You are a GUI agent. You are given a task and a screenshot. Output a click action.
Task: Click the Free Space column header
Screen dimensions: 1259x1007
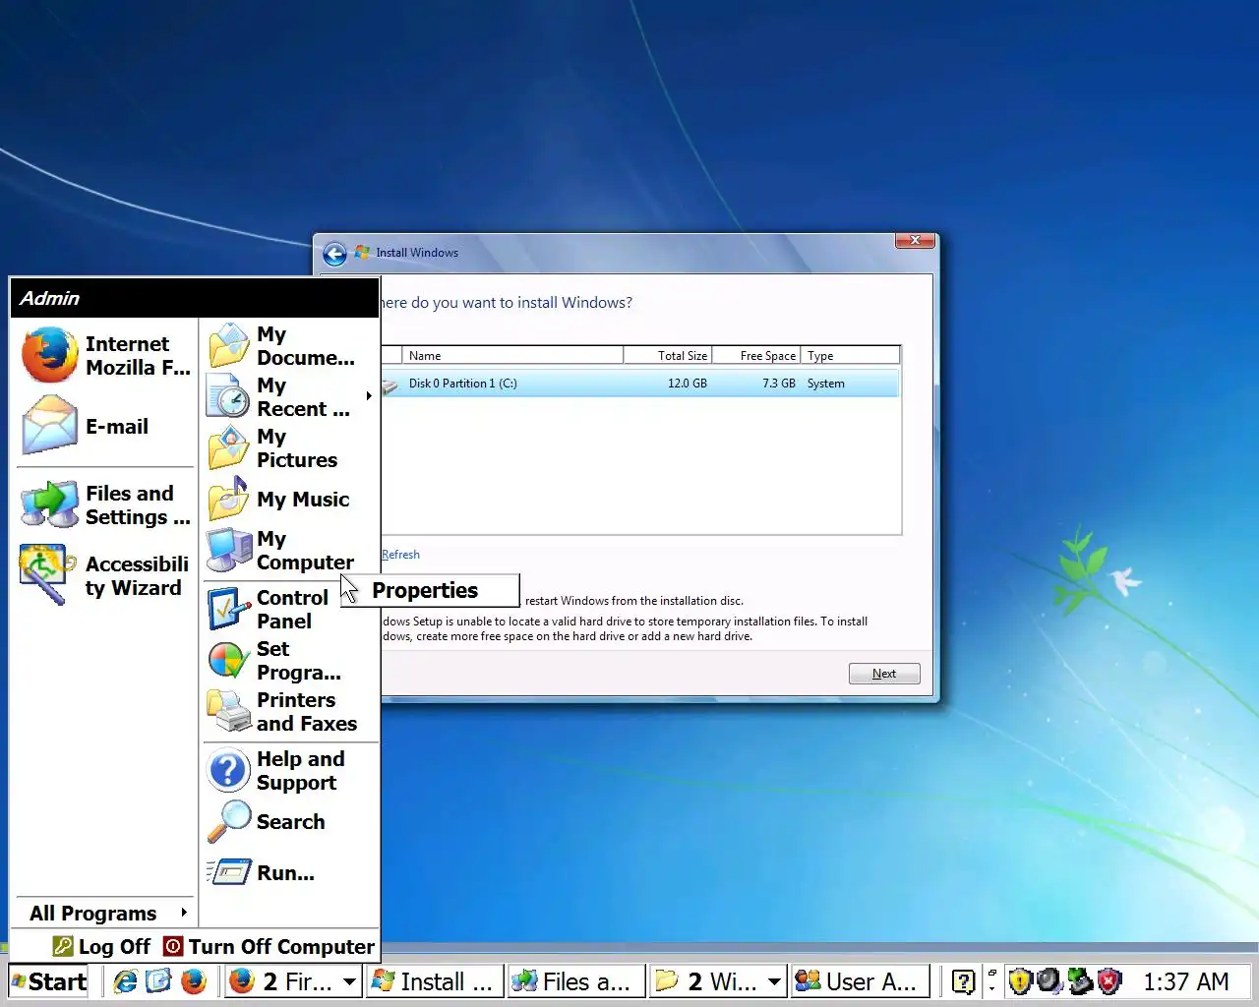pyautogui.click(x=756, y=356)
